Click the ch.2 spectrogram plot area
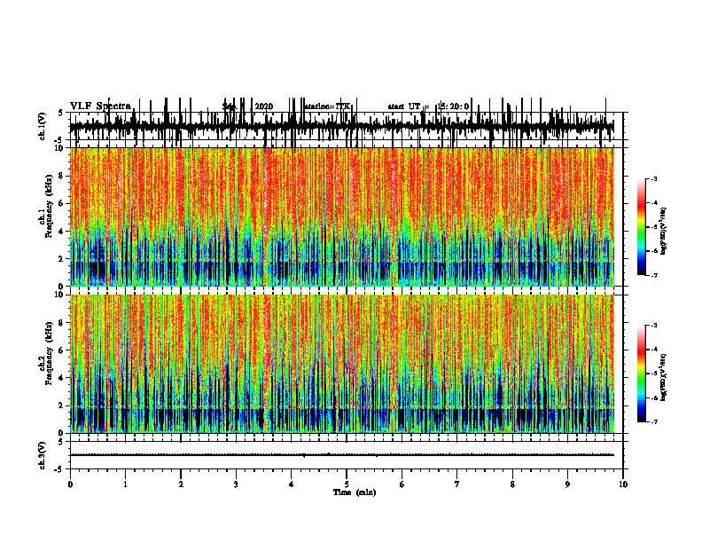 click(x=342, y=364)
